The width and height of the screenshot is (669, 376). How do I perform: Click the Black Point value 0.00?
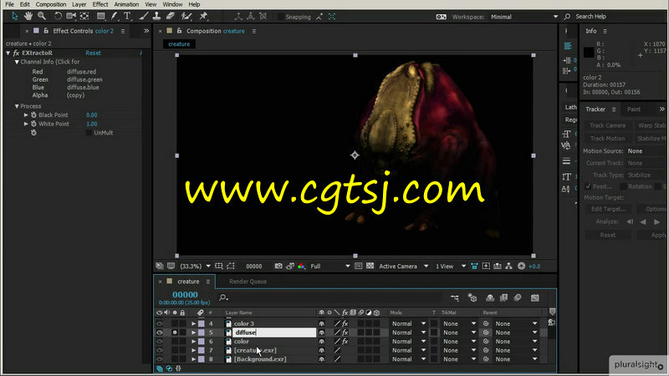pos(91,115)
